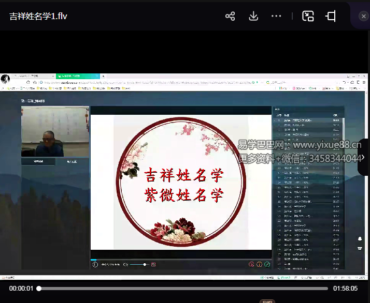
Task: Select the left tab under the webcam
Action: (38, 161)
